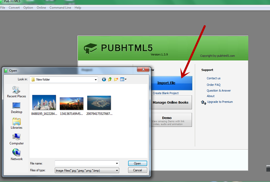Click the pubhtml5.com copyright text
Screen dimensions: 270x182
coord(217,56)
